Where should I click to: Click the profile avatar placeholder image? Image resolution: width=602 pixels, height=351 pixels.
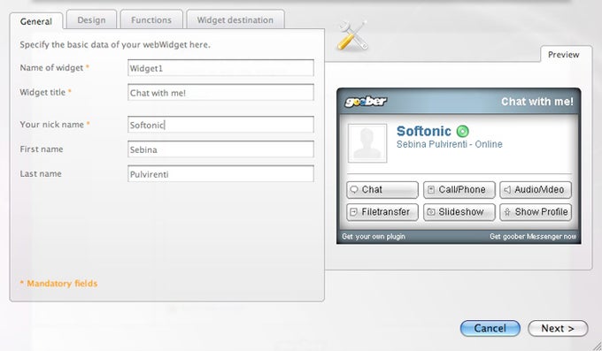click(367, 143)
